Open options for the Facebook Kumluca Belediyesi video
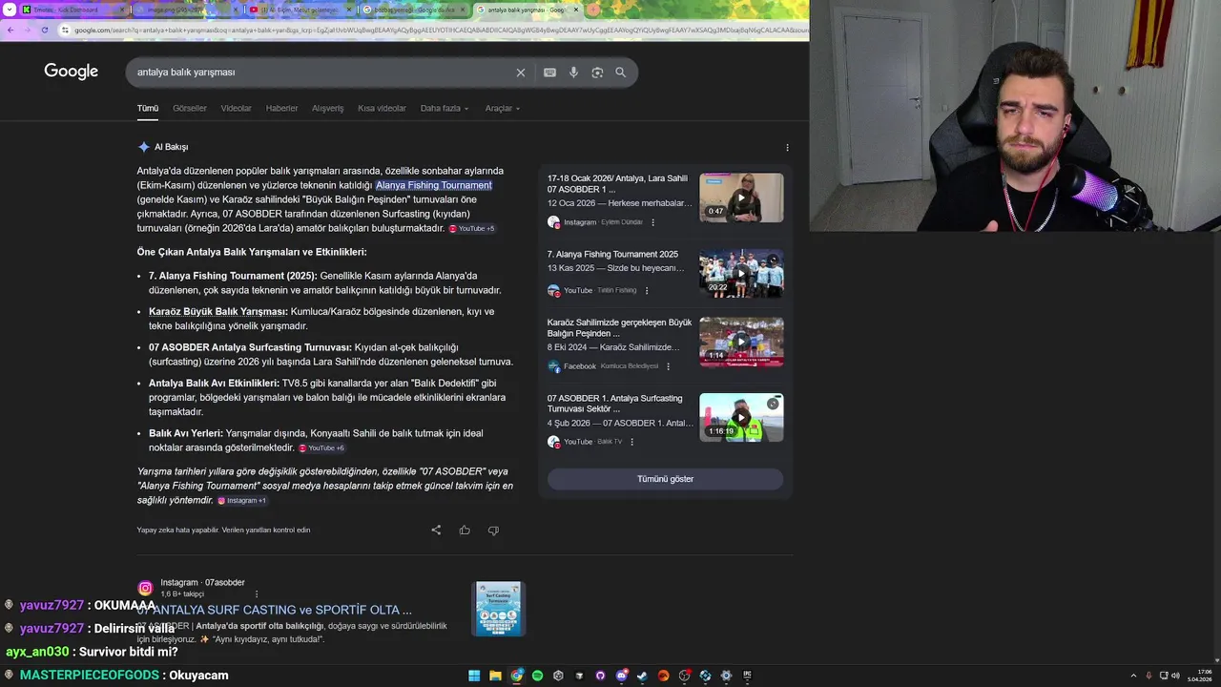 pos(668,366)
